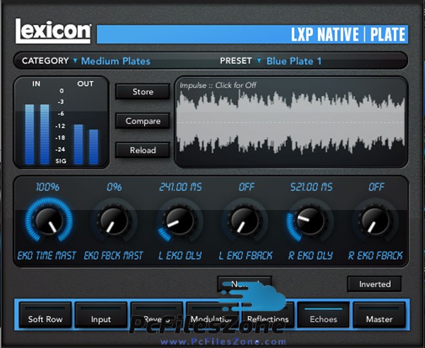Click the EKO FBCK MAST knob
This screenshot has height=348, width=425.
(113, 221)
